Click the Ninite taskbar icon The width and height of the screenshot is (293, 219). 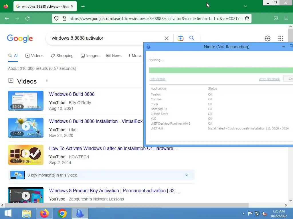[80, 213]
